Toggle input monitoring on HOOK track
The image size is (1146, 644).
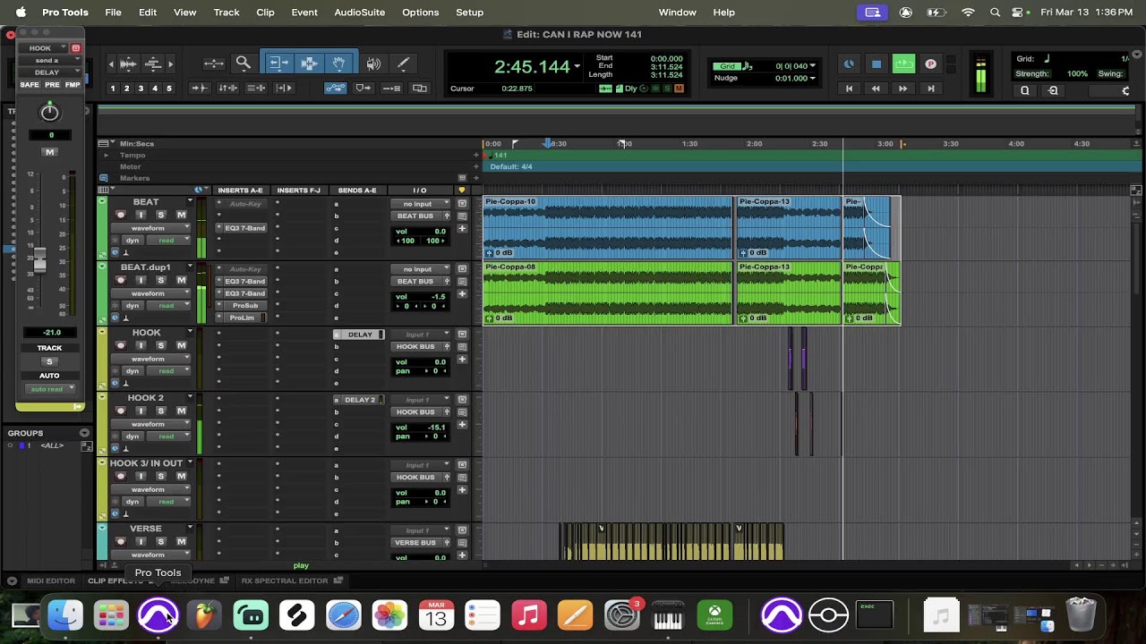coord(141,345)
